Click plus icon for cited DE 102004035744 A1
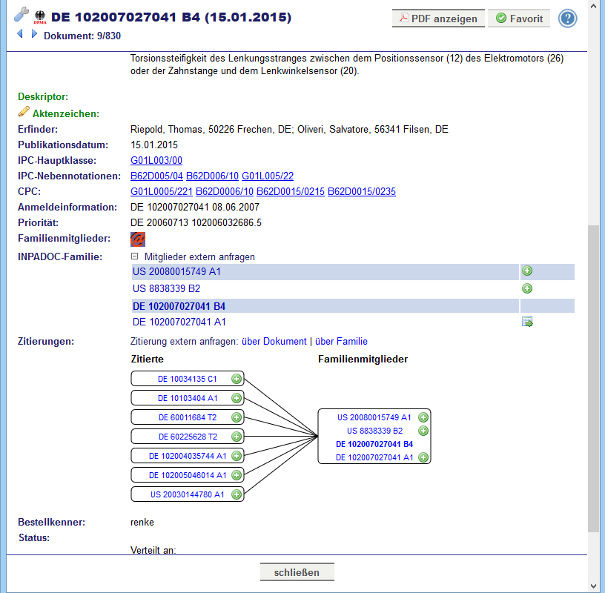Image resolution: width=605 pixels, height=593 pixels. click(x=237, y=456)
